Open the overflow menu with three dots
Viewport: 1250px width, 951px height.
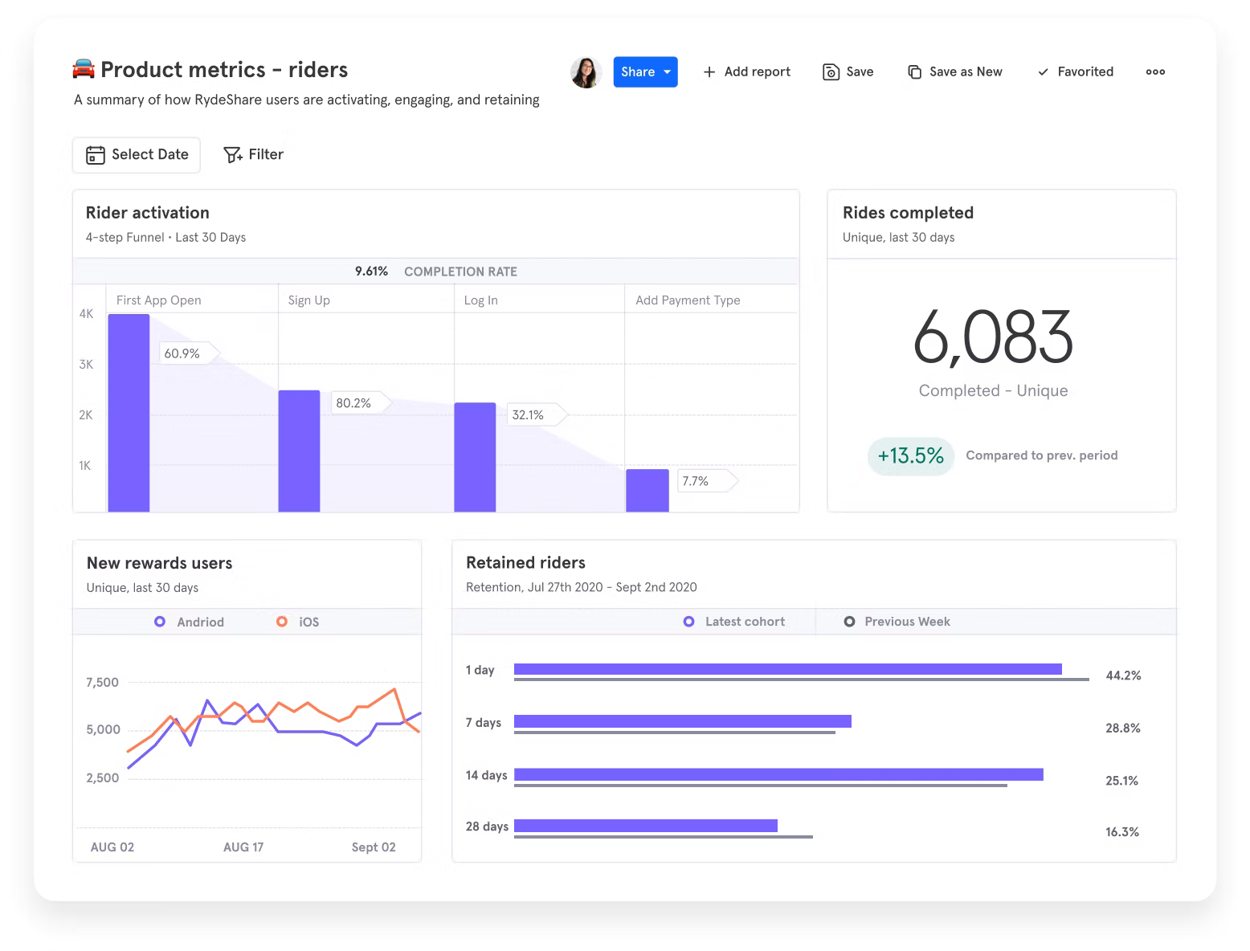[x=1155, y=71]
